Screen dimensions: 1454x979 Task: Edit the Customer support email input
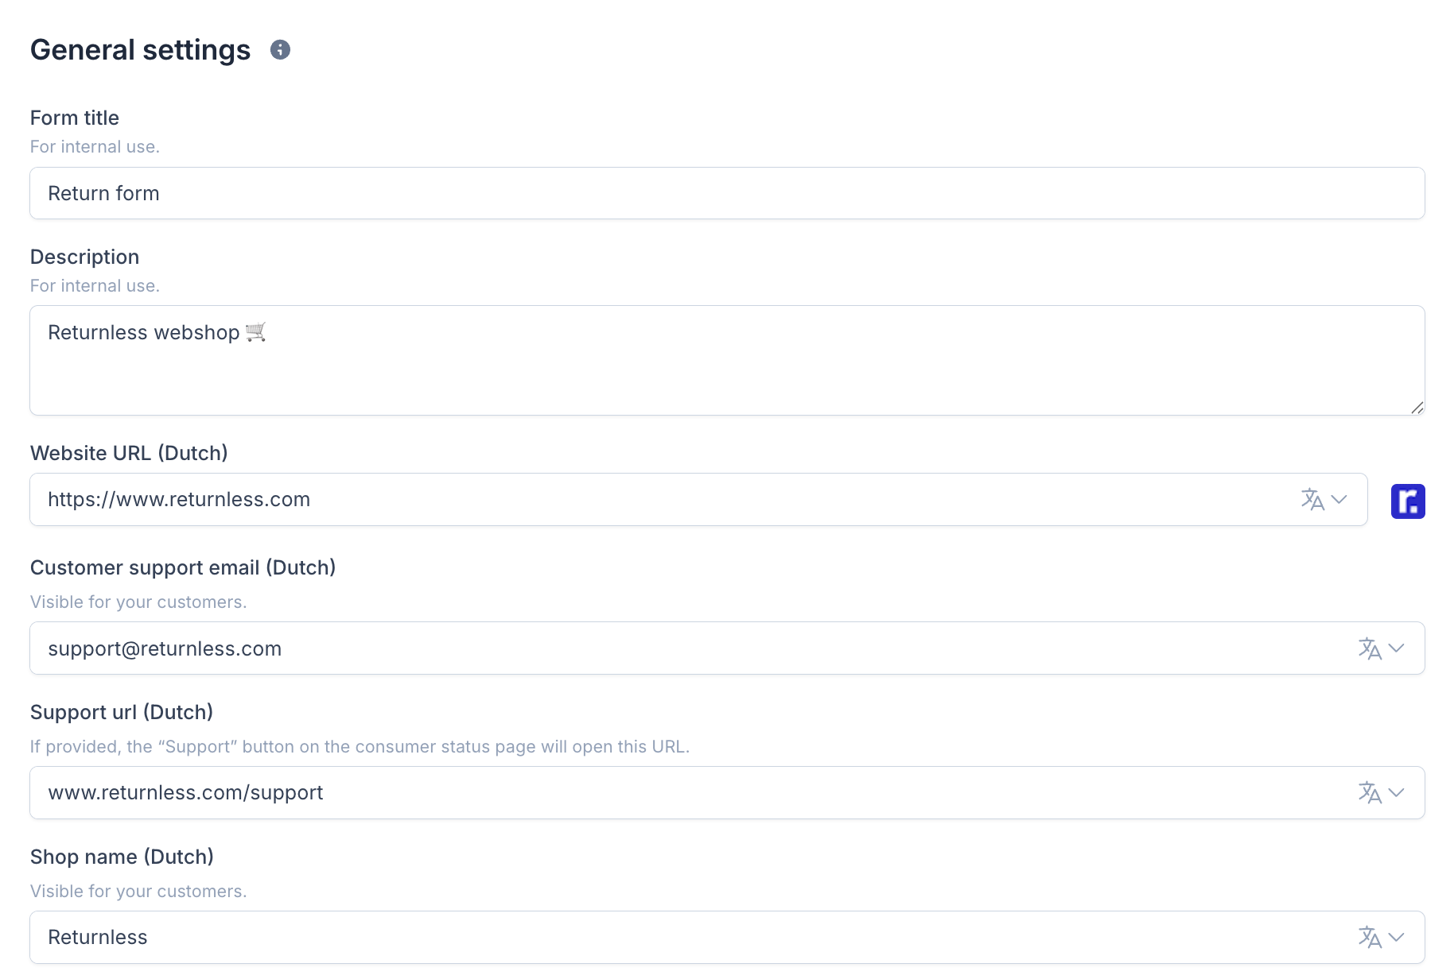click(x=727, y=648)
